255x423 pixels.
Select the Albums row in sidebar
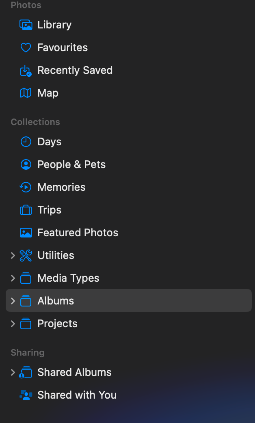[x=128, y=300]
